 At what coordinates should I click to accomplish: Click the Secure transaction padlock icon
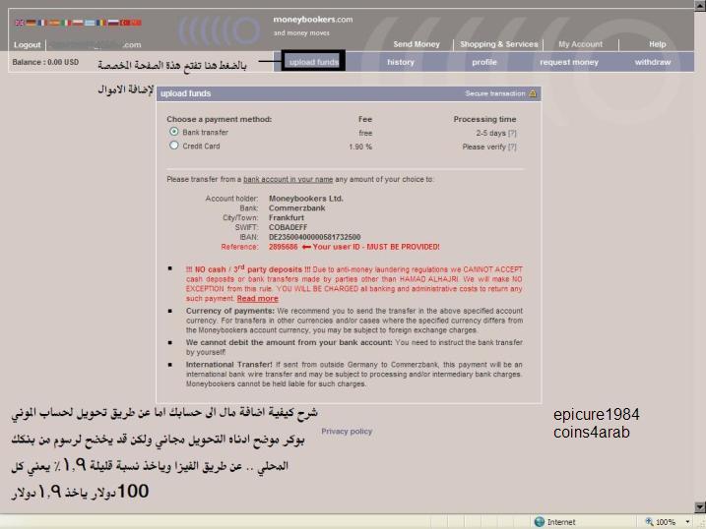[533, 93]
